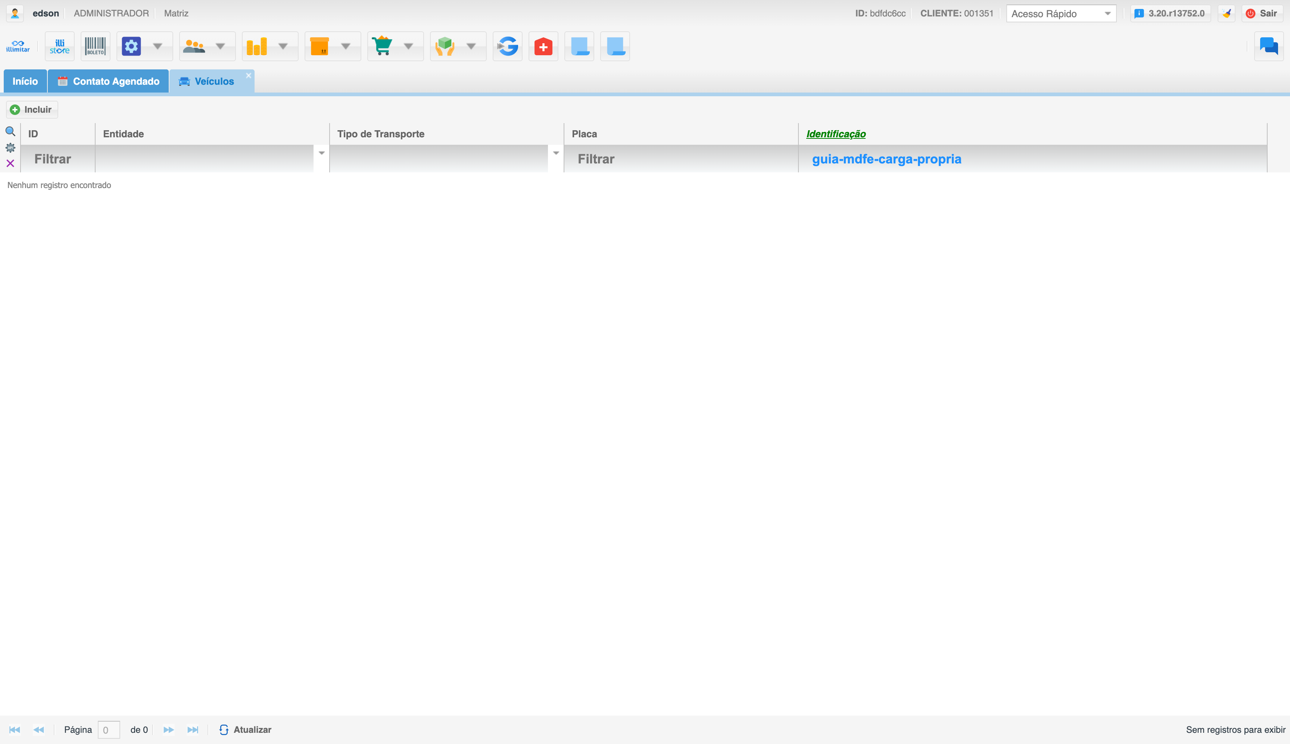Image resolution: width=1290 pixels, height=744 pixels.
Task: Click the Placa filter input field
Action: [681, 159]
